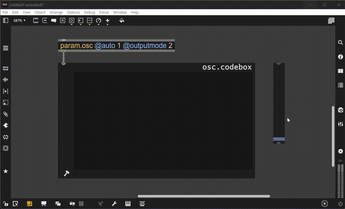Expand the slider object dropdown arrow
The width and height of the screenshot is (345, 209).
pos(89,24)
